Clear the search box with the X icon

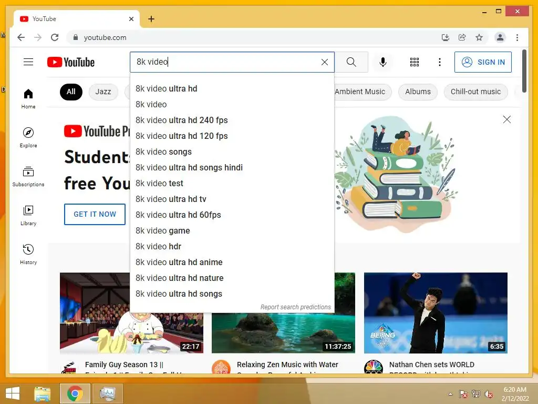tap(324, 62)
